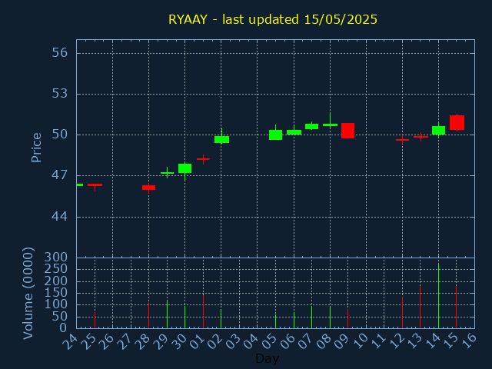The width and height of the screenshot is (492, 369).
Task: Click the 53 price axis label
Action: [x=60, y=93]
